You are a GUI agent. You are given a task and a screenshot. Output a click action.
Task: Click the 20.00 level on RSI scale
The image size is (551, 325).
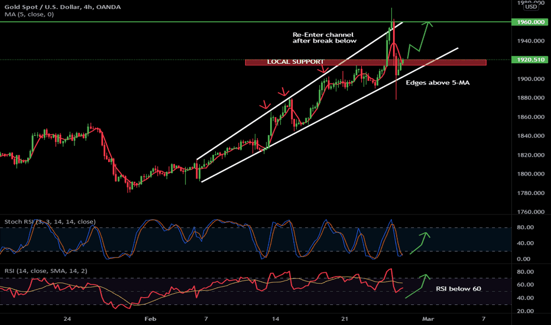(x=526, y=311)
